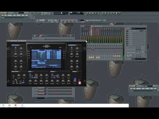Open the Library page tab on the Nexus display
Viewport: 159px width, 119px height.
click(x=29, y=51)
